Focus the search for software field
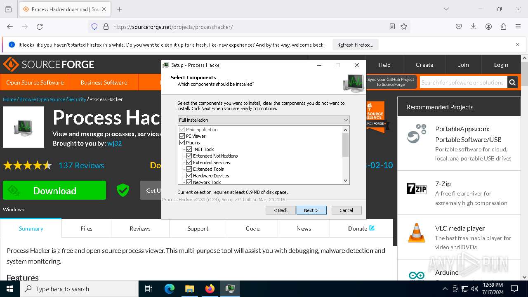 click(463, 82)
